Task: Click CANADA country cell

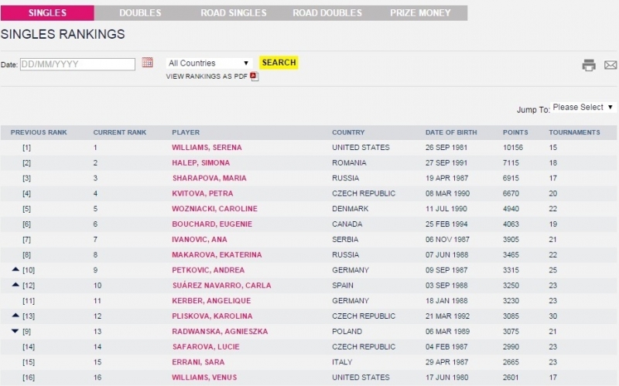Action: [x=347, y=224]
